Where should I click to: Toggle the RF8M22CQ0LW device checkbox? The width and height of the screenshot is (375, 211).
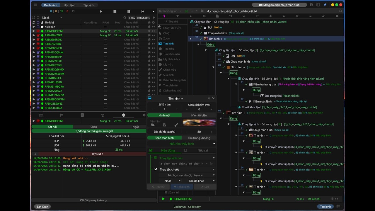[x=38, y=52]
